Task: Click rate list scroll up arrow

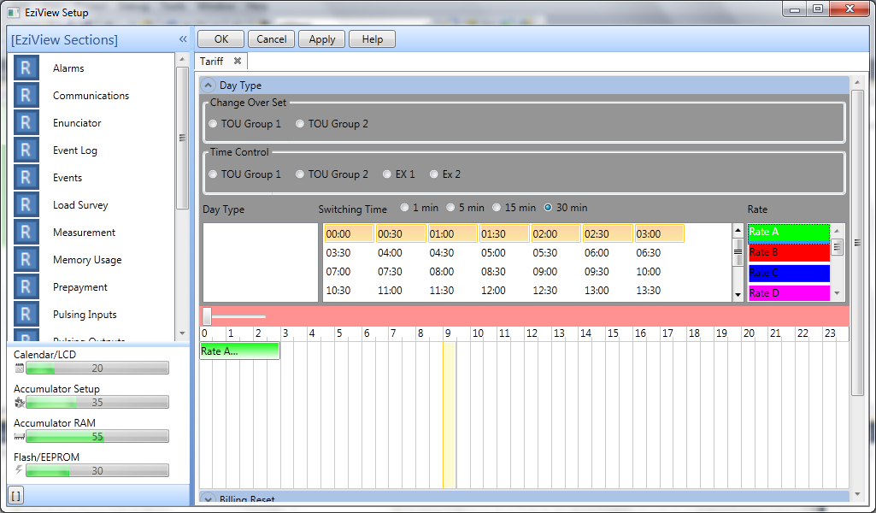Action: [837, 230]
